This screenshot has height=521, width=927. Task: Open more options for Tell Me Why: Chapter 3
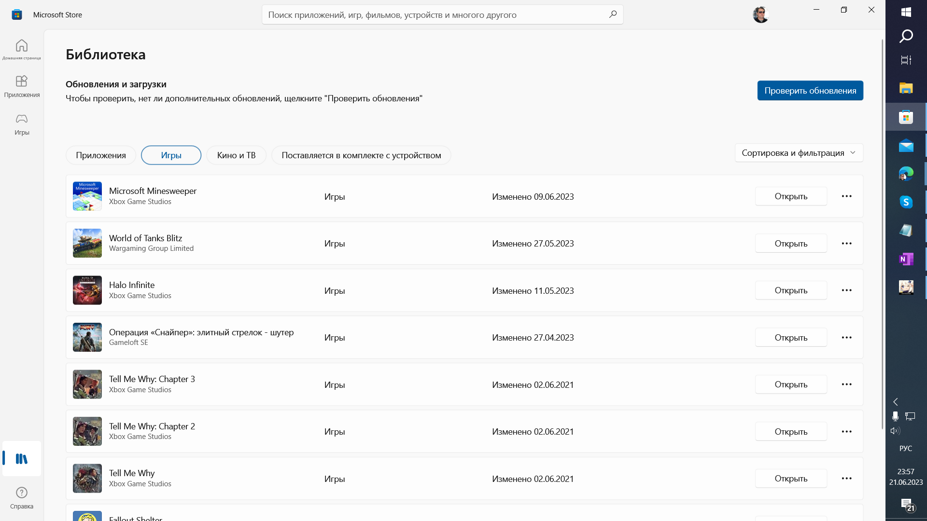(x=846, y=384)
